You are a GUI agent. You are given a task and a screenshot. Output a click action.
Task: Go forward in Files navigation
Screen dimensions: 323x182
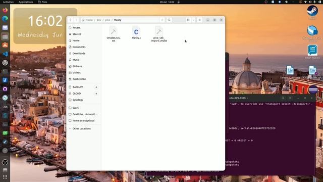pos(76,20)
